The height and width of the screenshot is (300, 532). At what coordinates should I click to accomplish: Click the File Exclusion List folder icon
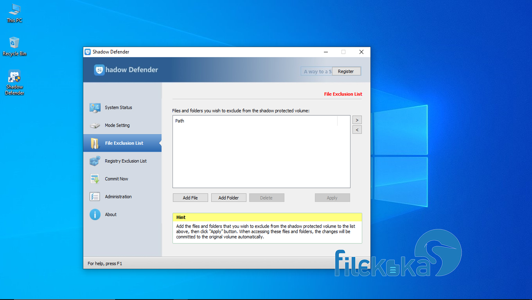point(95,143)
